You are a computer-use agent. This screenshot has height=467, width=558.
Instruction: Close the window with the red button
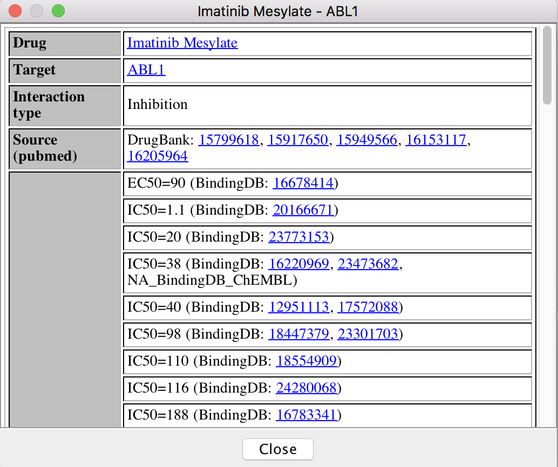click(15, 11)
